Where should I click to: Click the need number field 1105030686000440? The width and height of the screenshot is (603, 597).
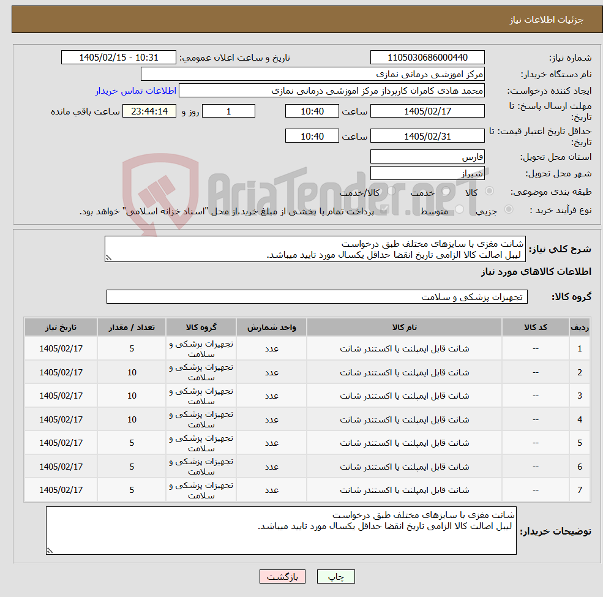[x=427, y=58]
